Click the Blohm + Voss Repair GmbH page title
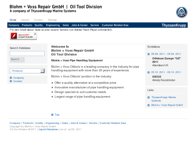 56,7
